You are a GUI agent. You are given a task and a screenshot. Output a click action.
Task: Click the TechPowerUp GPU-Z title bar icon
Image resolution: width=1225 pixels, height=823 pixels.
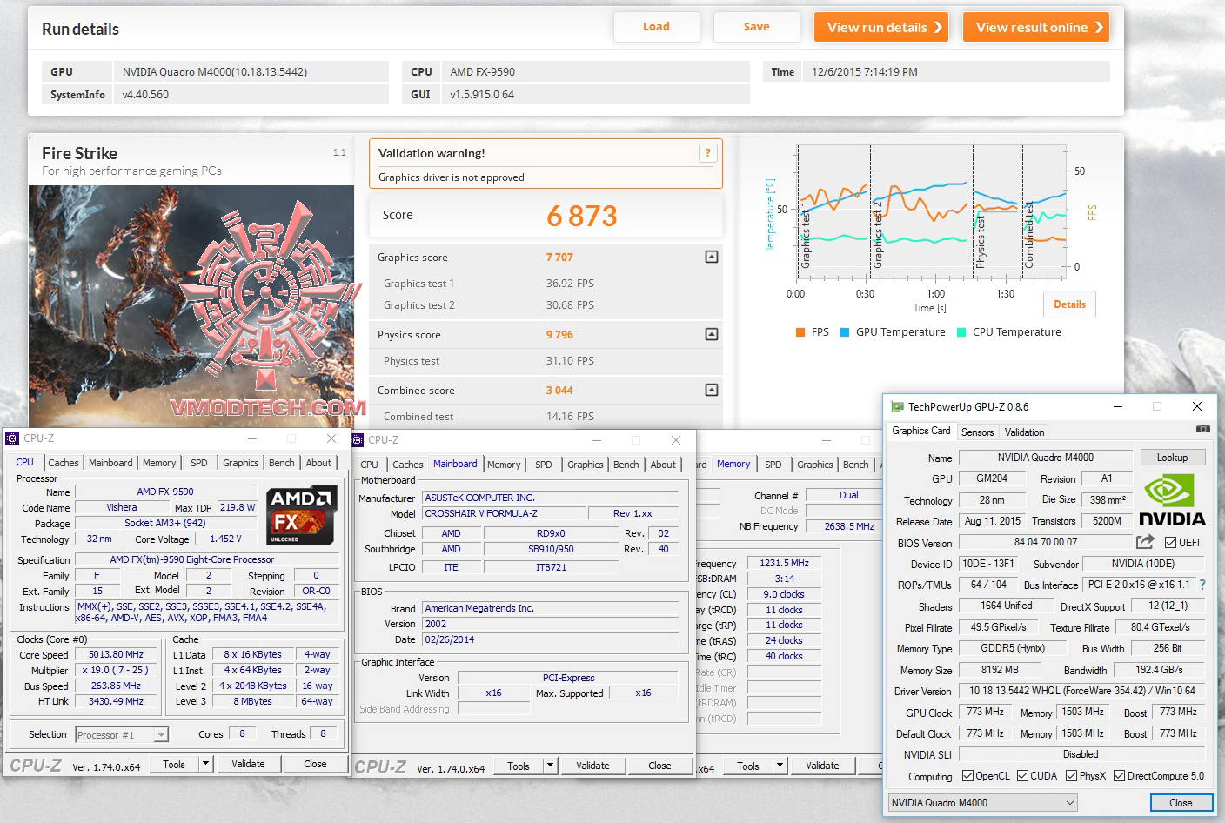point(897,406)
